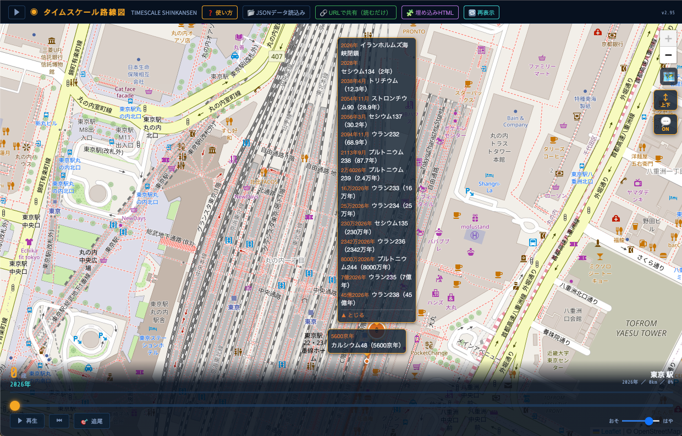Select the カルシウム48（5600京年）popup

tap(367, 341)
